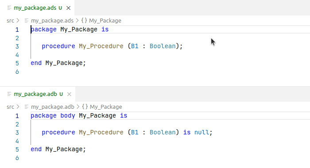Screen dimensions: 310x168
Task: Expand chevron after my_package.adb breadcrumb
Action: (x=78, y=107)
